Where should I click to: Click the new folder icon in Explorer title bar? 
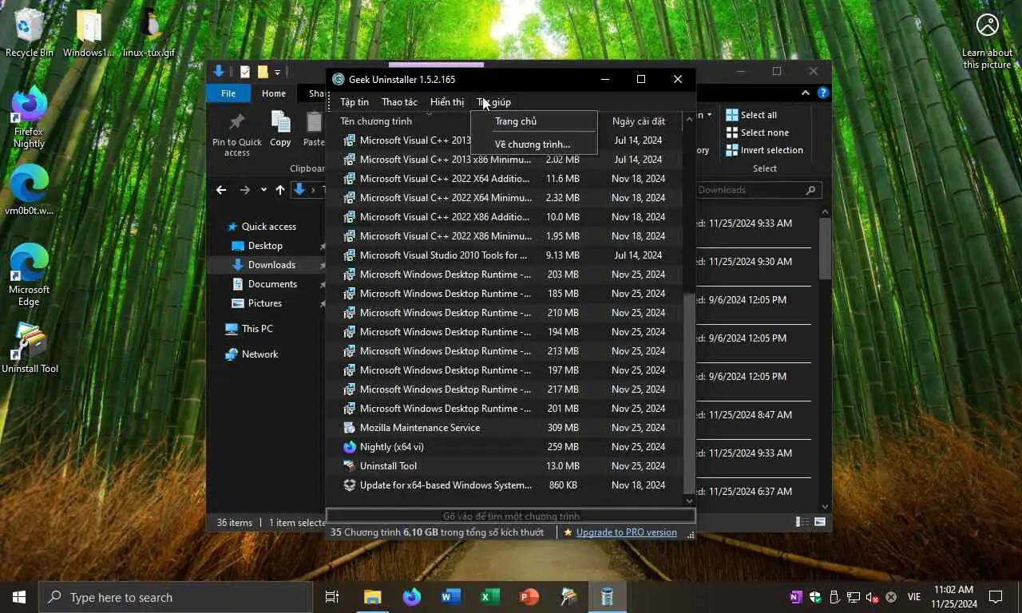click(263, 72)
